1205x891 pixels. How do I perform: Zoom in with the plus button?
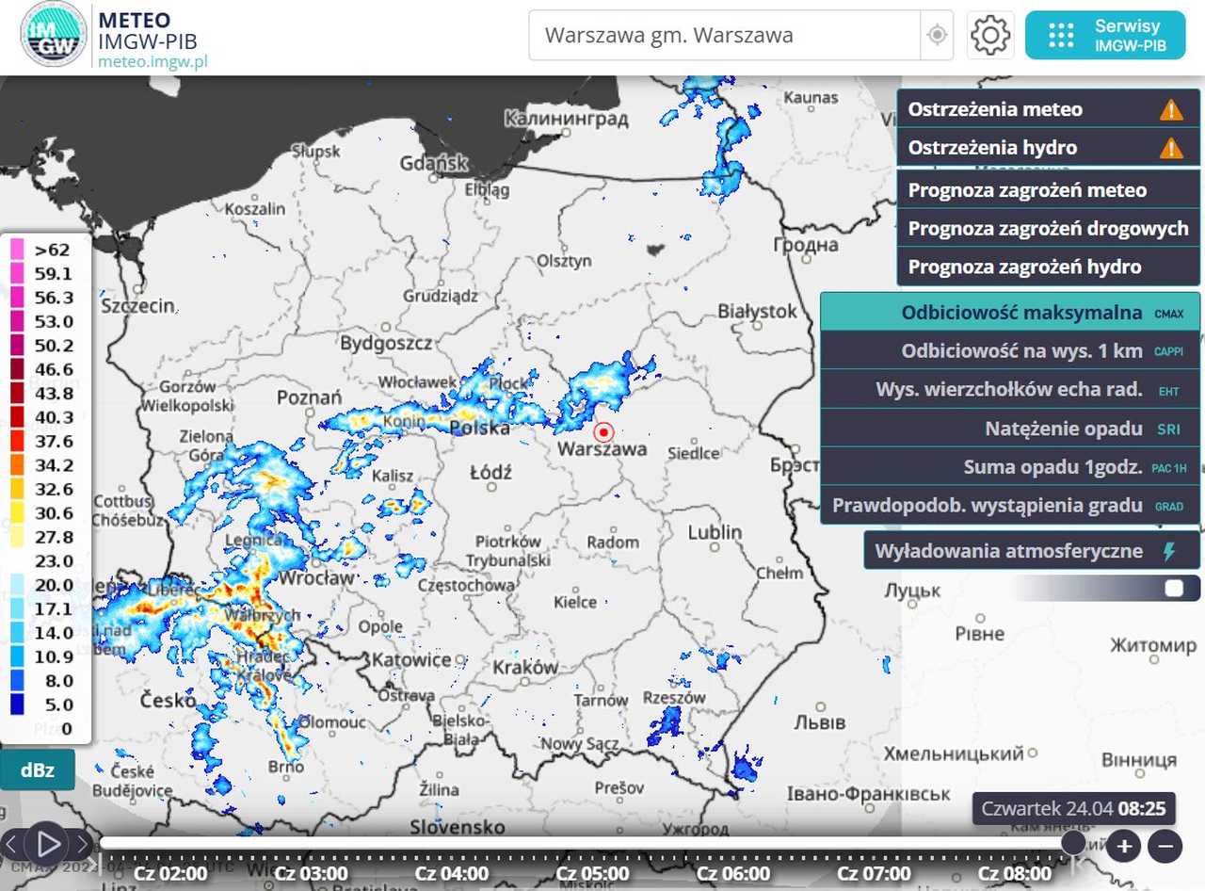pos(1123,846)
